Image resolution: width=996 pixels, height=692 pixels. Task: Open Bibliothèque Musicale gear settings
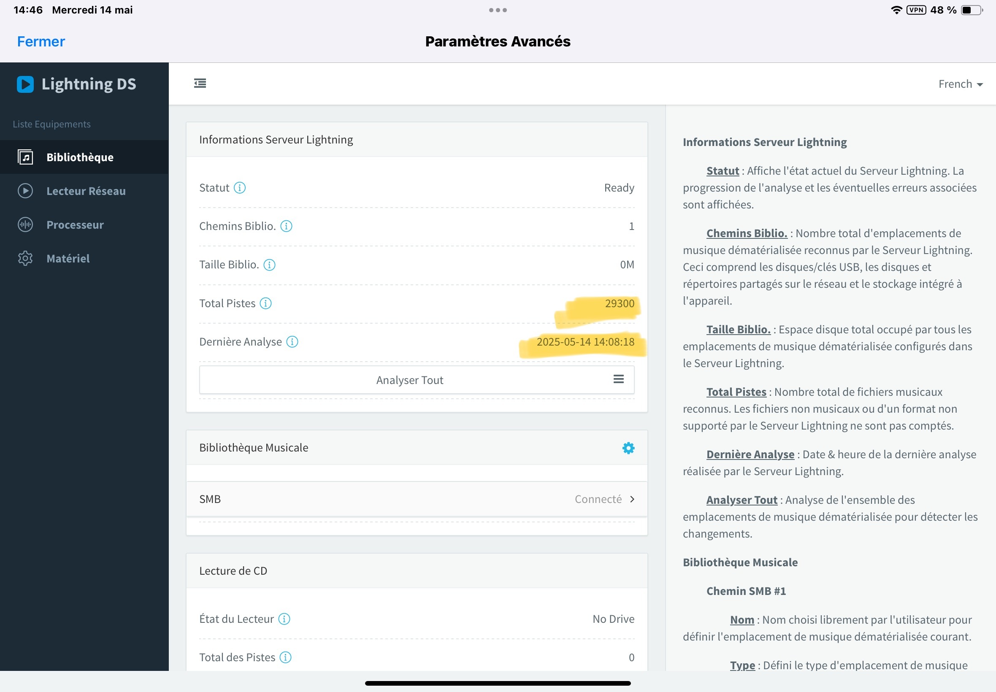pyautogui.click(x=628, y=448)
